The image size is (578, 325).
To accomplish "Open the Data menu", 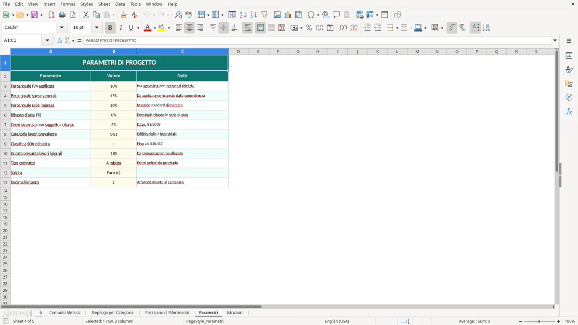I will pos(120,4).
